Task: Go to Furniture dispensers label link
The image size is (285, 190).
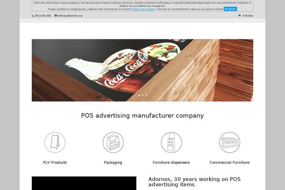Action: [171, 162]
